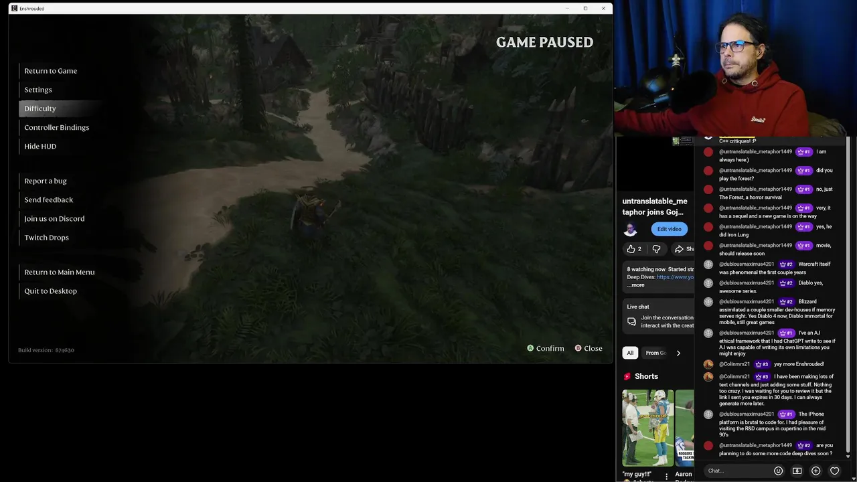Expand description with ...more
The width and height of the screenshot is (857, 482).
point(636,285)
